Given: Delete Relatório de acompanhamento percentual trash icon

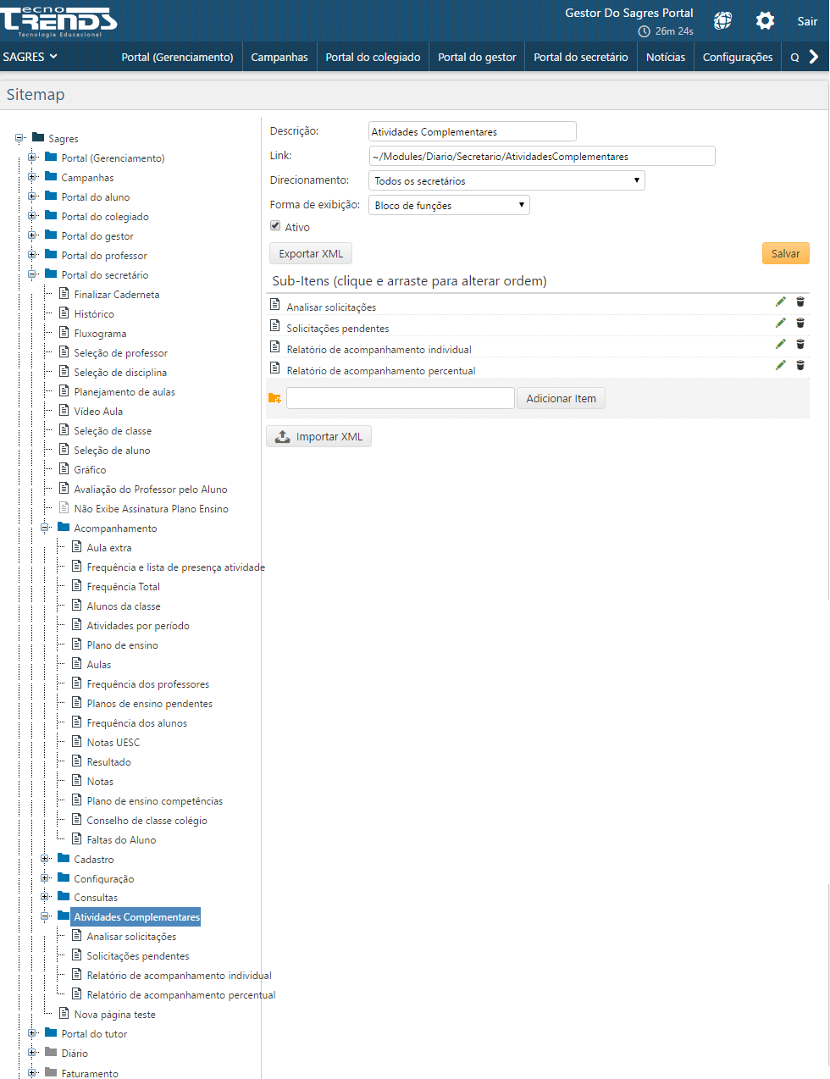Looking at the screenshot, I should pos(800,365).
